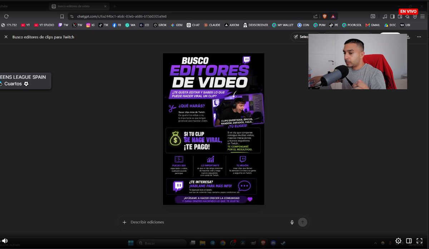Open the DOC Google Drive bookmark
Viewport: 429px width, 249px height.
pyautogui.click(x=390, y=25)
